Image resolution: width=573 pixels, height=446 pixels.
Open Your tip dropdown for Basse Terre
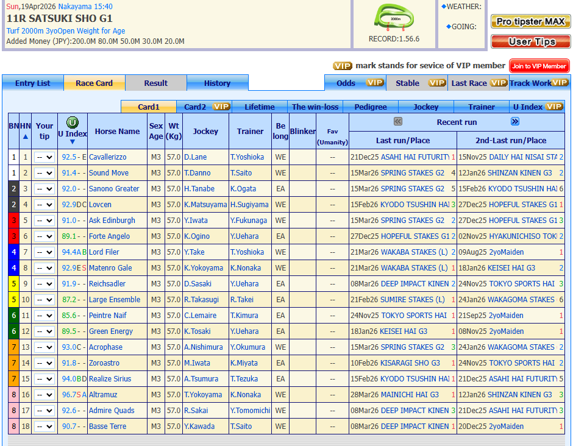tap(44, 427)
